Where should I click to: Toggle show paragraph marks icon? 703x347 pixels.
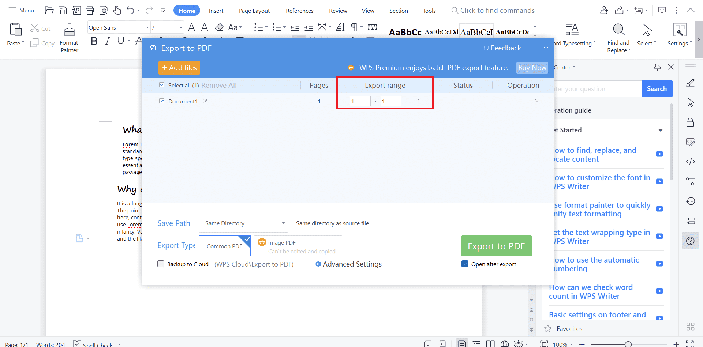coord(354,27)
